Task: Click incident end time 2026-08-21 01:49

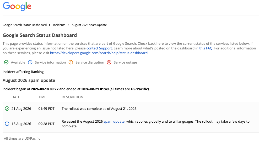Action: click(95, 89)
